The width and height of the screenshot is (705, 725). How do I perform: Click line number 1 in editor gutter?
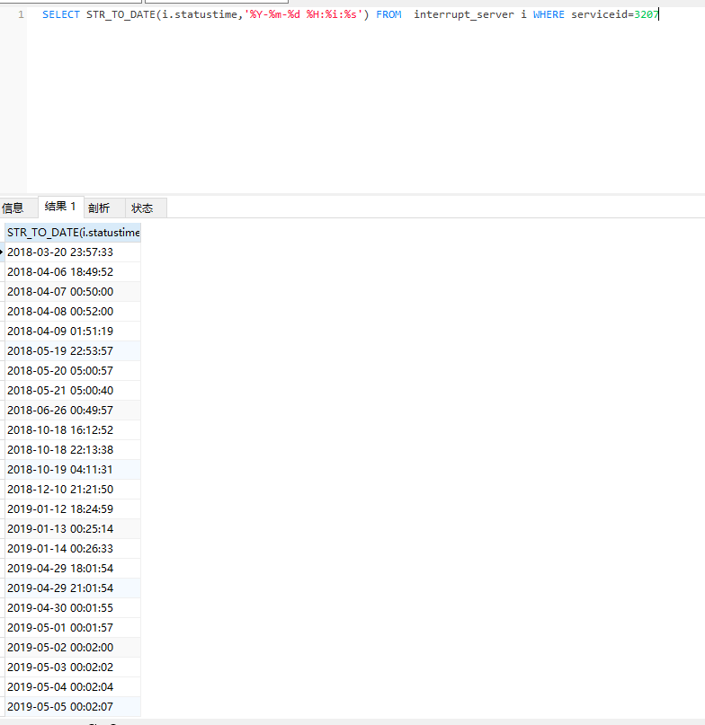(x=21, y=15)
